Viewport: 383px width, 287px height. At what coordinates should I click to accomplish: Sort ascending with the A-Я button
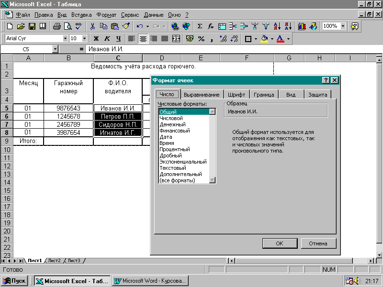(277, 26)
